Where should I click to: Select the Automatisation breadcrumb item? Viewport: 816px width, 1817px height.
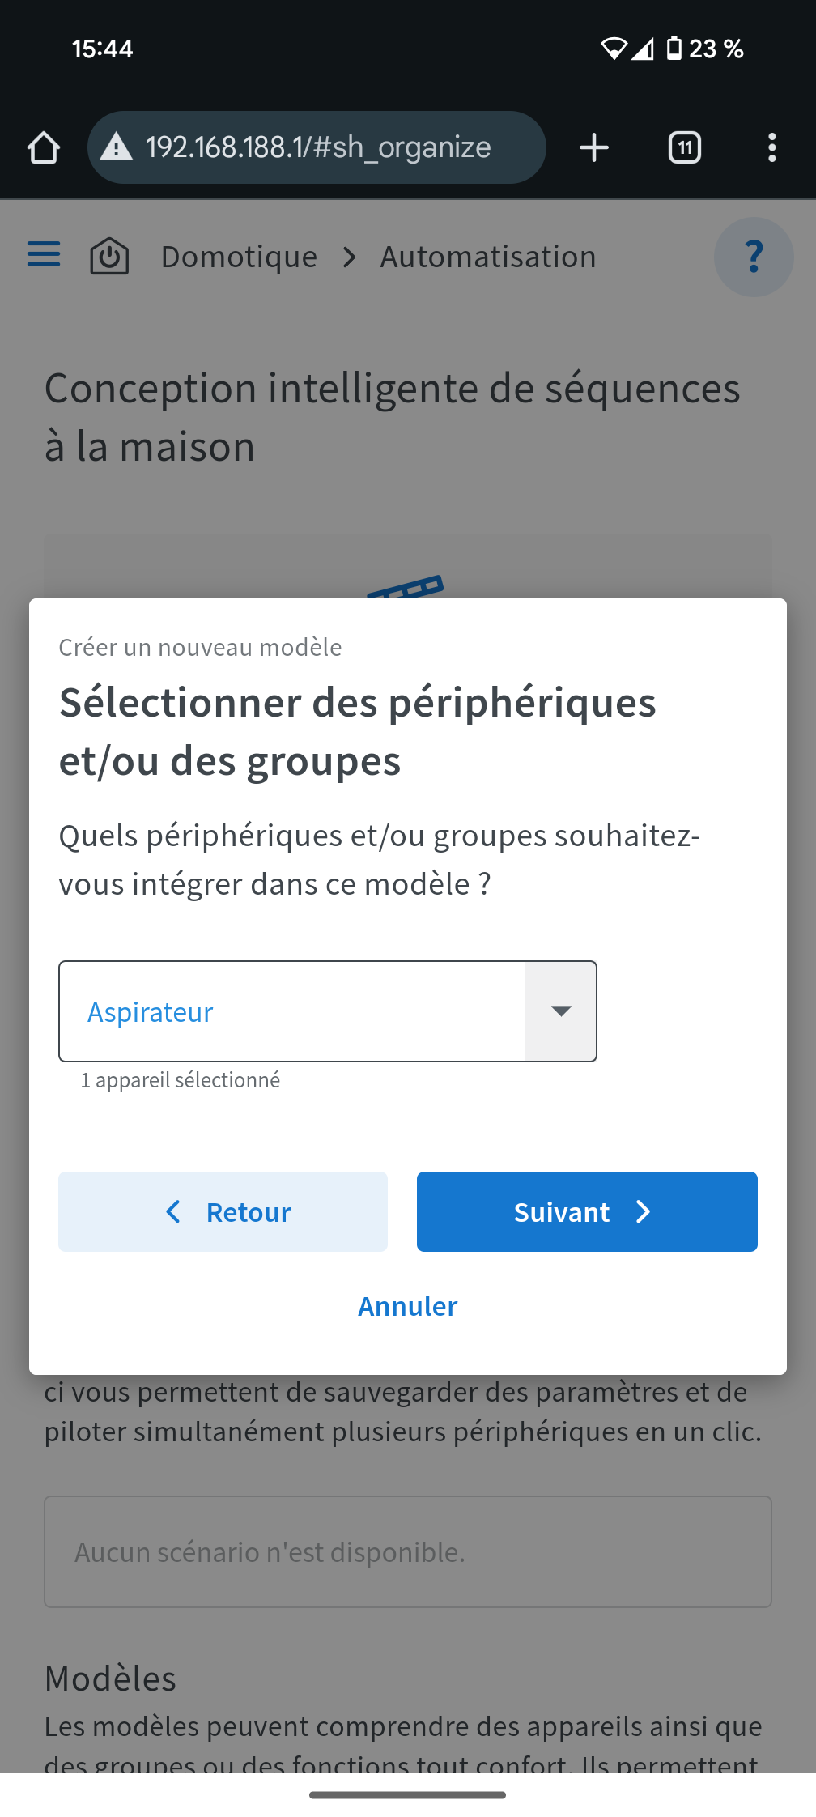(488, 257)
